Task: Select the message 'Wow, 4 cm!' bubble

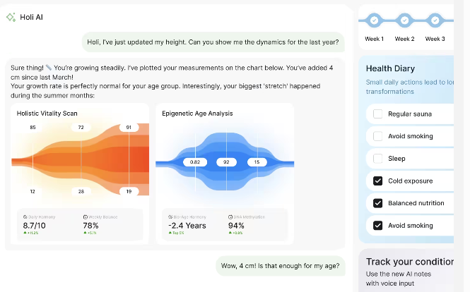Action: (281, 266)
